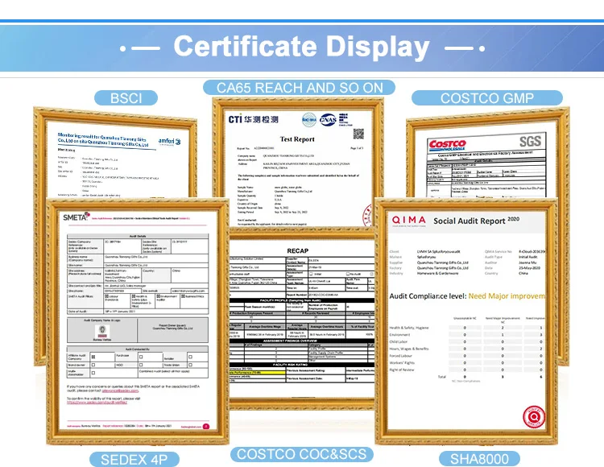Click the QIMA logo on audit report

point(408,221)
